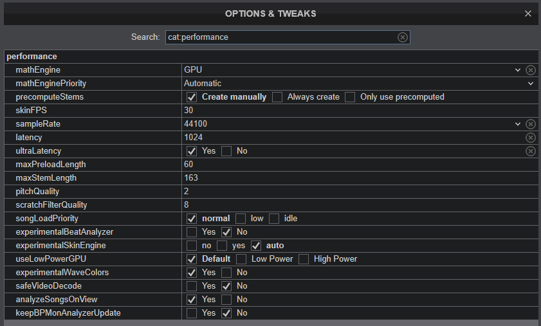Select the maxPreloadLength value field

pos(354,165)
